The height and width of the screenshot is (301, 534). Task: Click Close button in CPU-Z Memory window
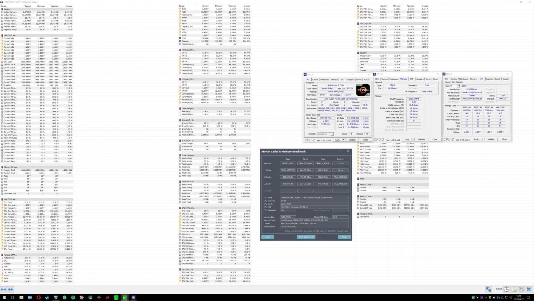(x=435, y=139)
